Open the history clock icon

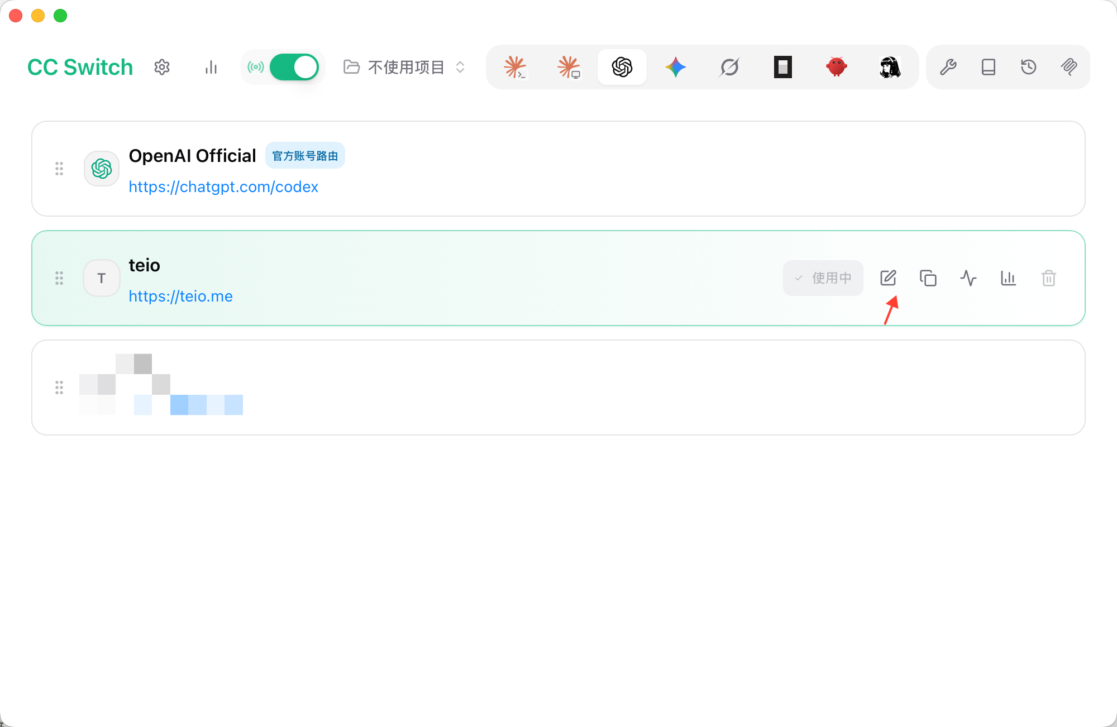pyautogui.click(x=1029, y=67)
